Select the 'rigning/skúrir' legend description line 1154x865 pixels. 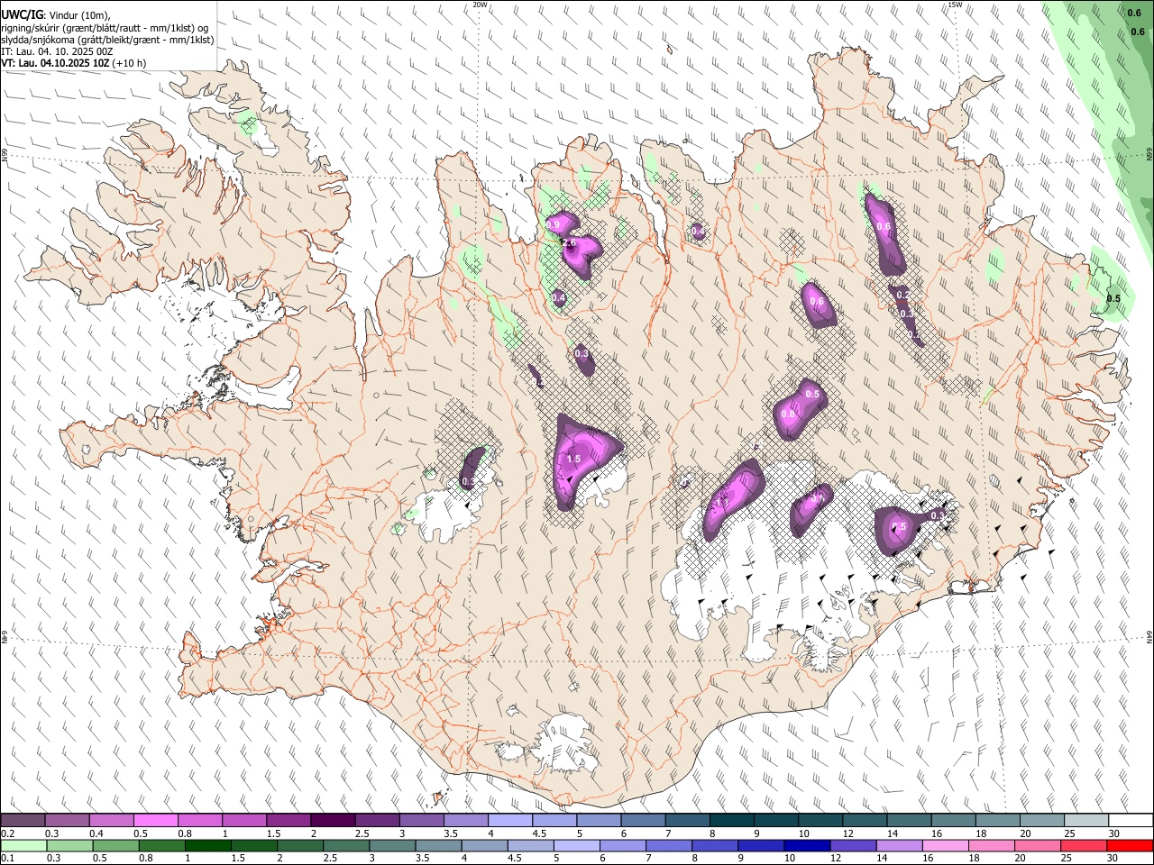(x=105, y=28)
